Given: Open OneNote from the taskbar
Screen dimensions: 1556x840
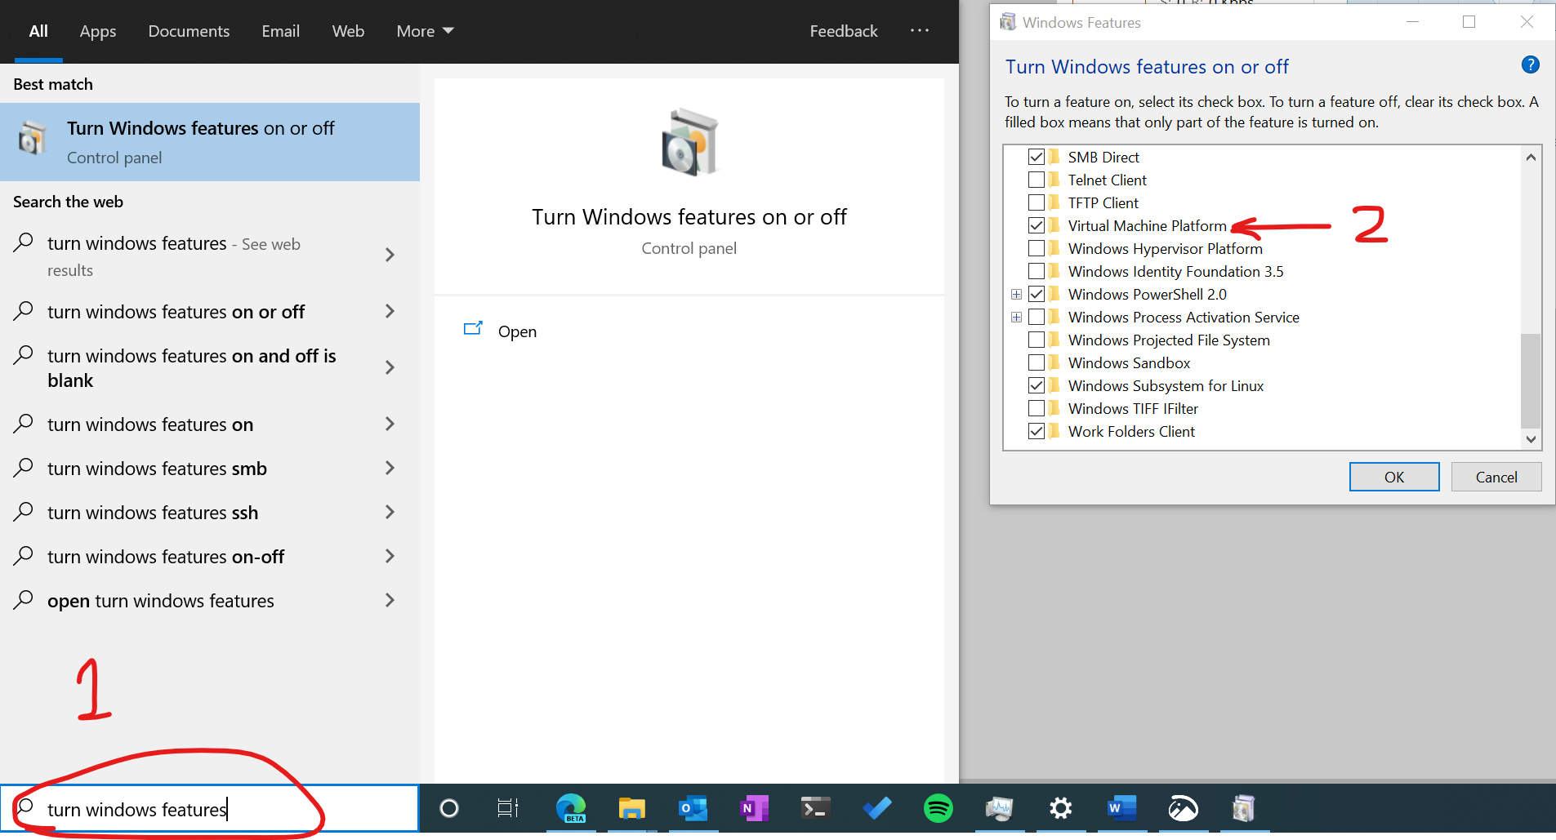Looking at the screenshot, I should click(754, 809).
